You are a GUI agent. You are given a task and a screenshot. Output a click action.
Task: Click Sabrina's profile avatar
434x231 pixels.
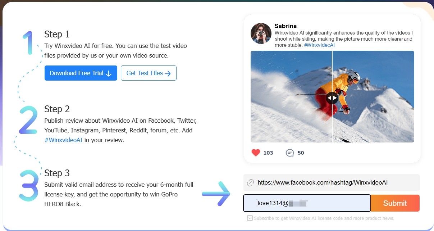pos(261,33)
